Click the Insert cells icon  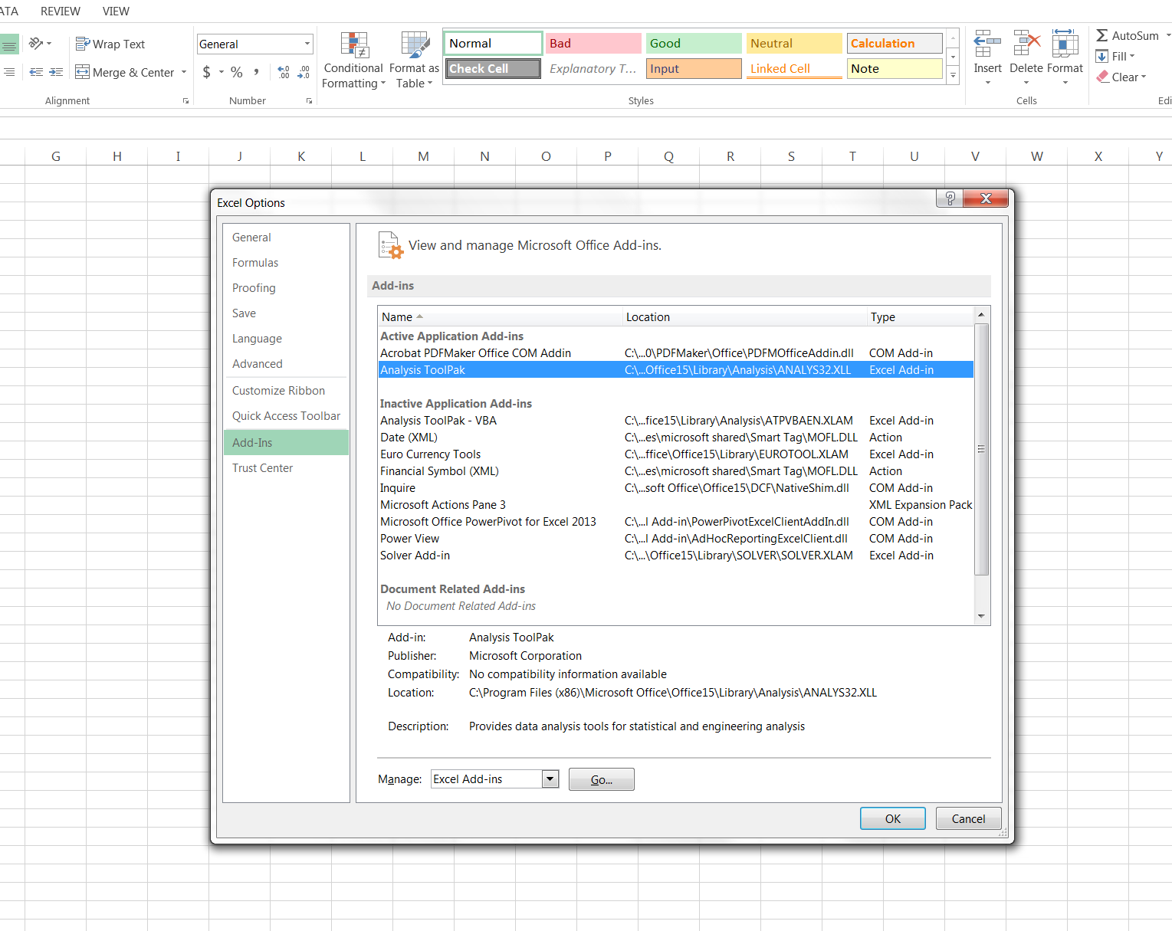[987, 44]
